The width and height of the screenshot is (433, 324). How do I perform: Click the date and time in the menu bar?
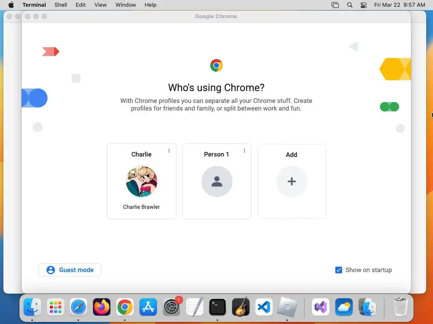coord(400,5)
